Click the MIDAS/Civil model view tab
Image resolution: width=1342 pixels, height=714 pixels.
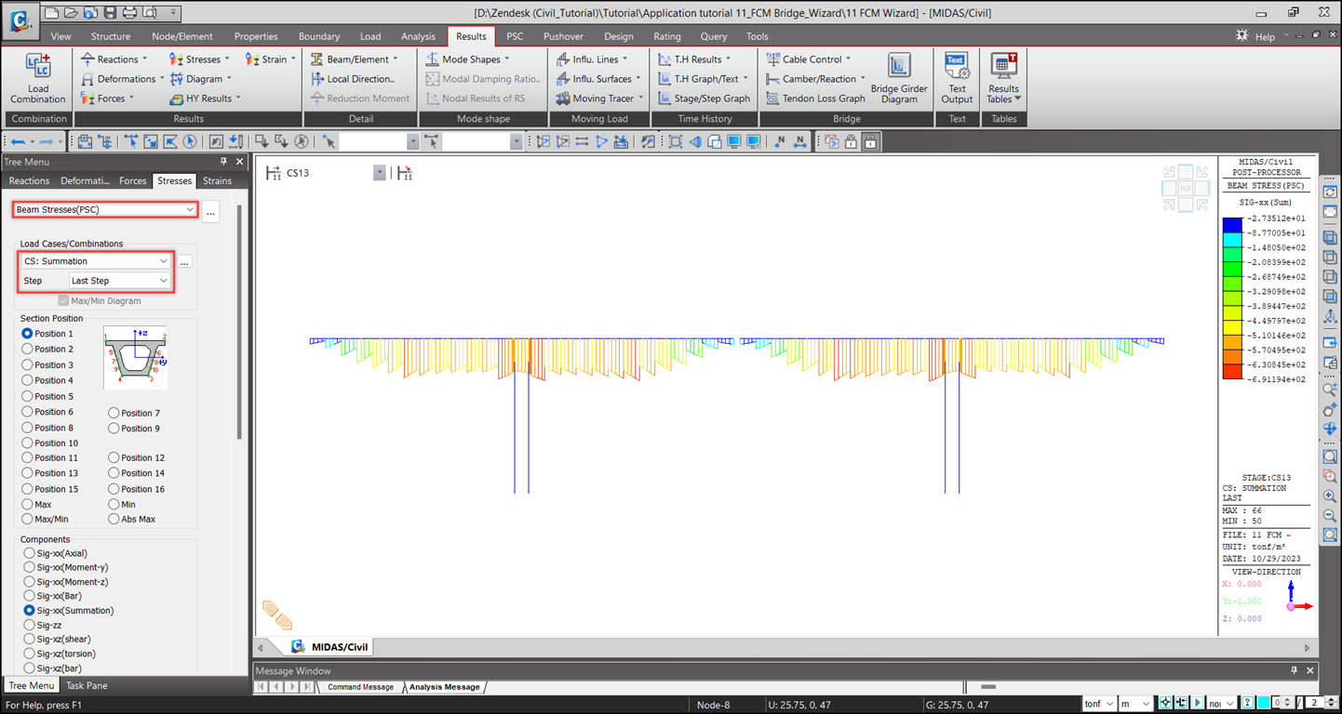(330, 646)
